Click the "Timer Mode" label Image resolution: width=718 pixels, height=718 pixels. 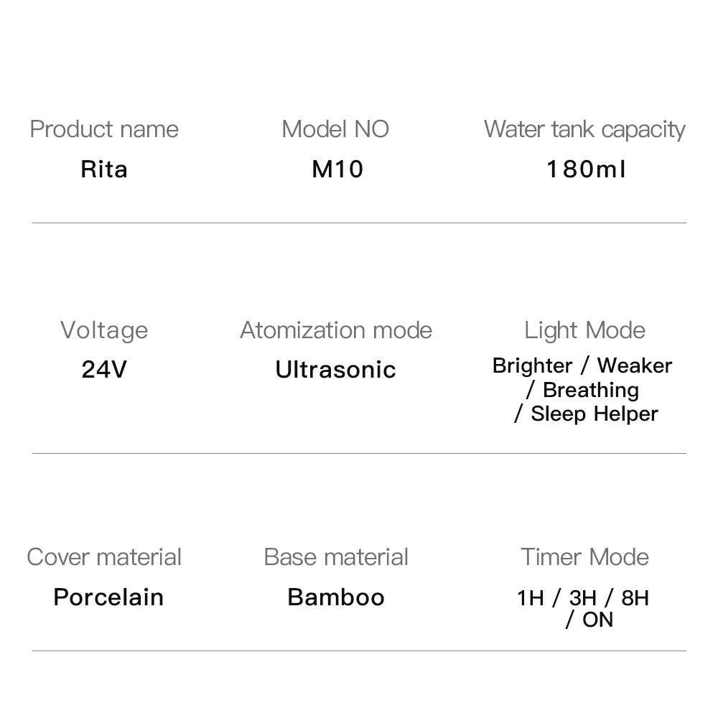click(584, 557)
